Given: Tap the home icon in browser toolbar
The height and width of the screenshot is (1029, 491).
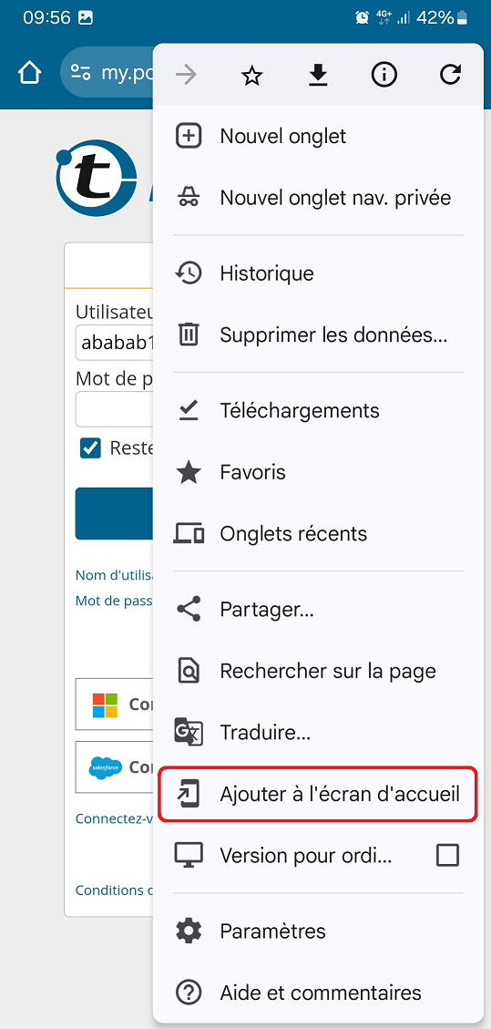Looking at the screenshot, I should (x=29, y=73).
